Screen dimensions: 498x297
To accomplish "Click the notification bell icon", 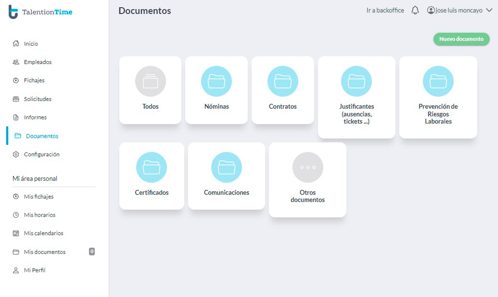I will tap(415, 10).
